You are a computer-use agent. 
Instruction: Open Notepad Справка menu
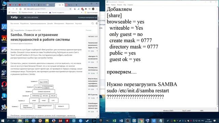pos(130,5)
